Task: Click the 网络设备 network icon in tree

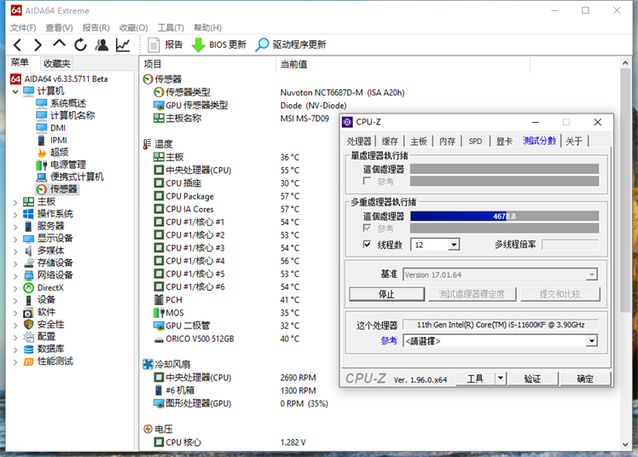Action: pyautogui.click(x=28, y=275)
